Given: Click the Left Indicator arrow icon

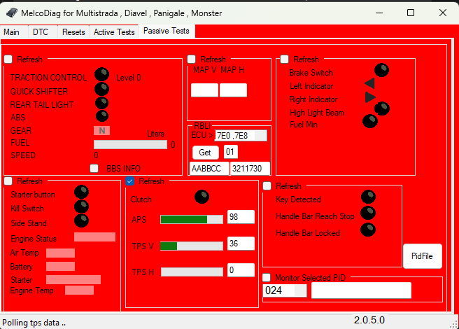Looking at the screenshot, I should (369, 84).
